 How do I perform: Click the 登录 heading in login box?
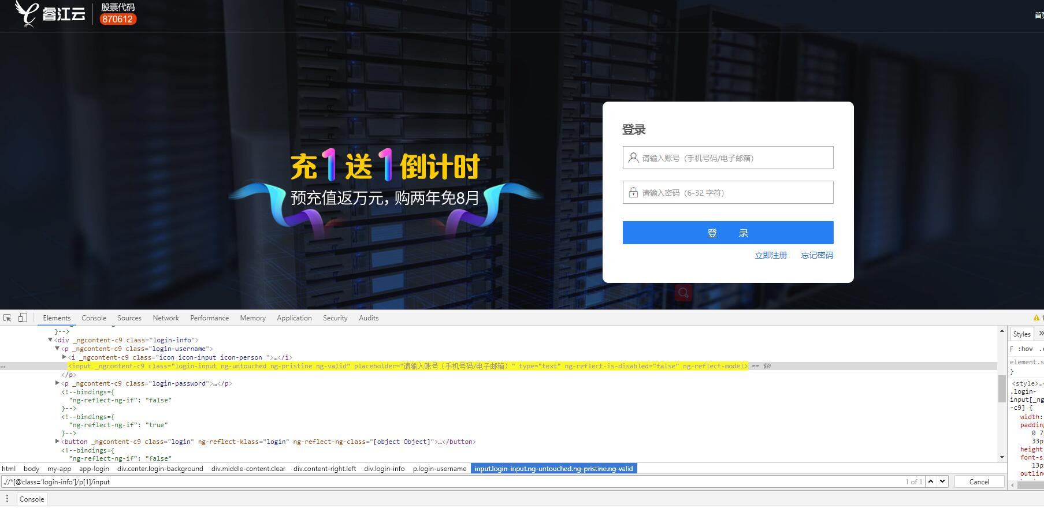634,130
